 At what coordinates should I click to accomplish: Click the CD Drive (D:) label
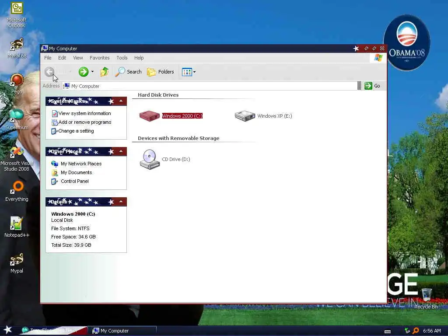point(176,159)
